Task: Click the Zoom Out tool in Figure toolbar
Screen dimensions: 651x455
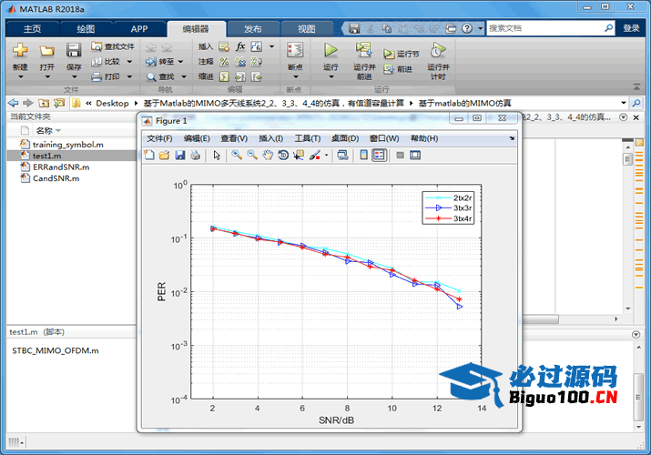Action: click(x=252, y=156)
